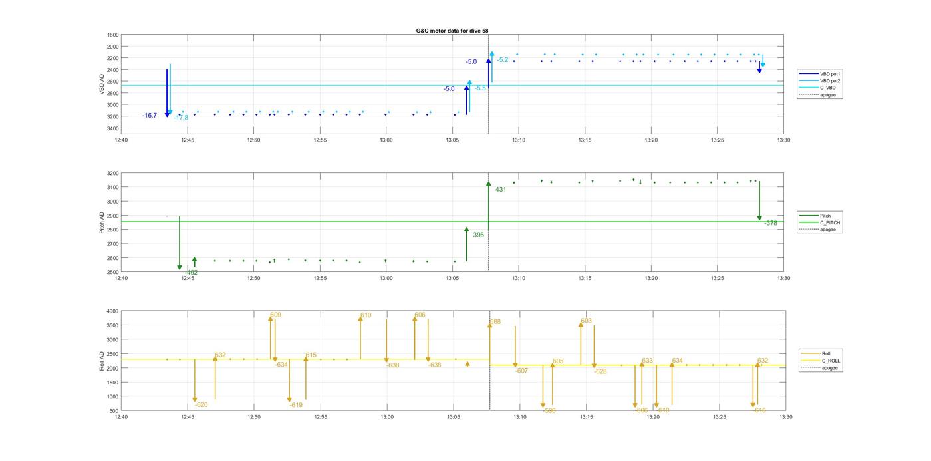Click 'C_VBD' legend entry
Screen dimensions: 931x461
coord(827,88)
